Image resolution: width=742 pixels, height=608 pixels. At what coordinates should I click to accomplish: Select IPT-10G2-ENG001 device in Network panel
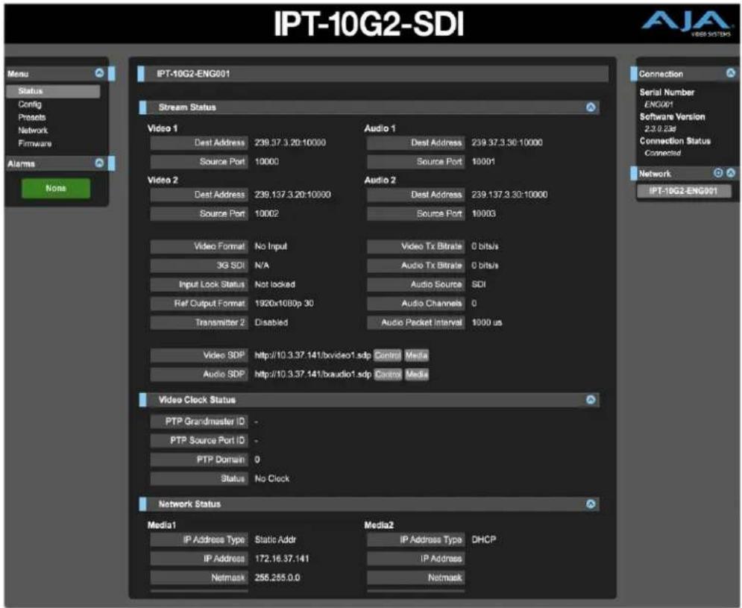[683, 191]
